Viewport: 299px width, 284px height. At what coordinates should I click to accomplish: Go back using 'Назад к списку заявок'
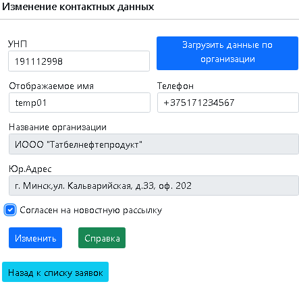coord(55,272)
